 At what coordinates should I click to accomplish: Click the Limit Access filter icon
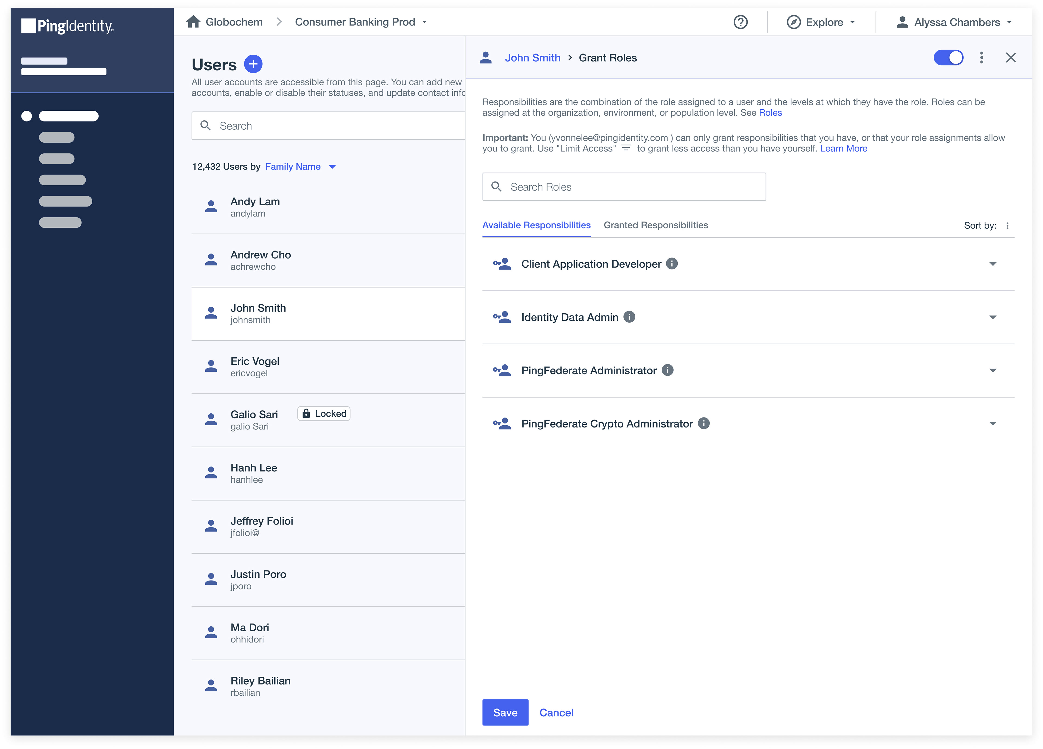[x=626, y=148]
